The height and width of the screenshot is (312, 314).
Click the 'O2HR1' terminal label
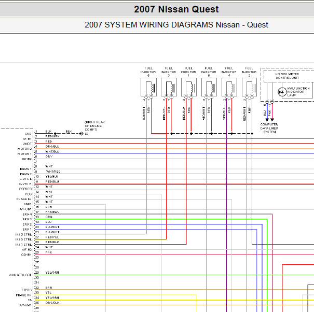[x=26, y=255]
